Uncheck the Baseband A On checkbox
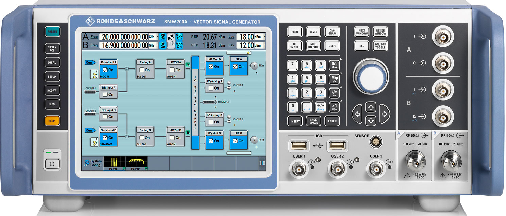This screenshot has height=216, width=506. coord(105,70)
